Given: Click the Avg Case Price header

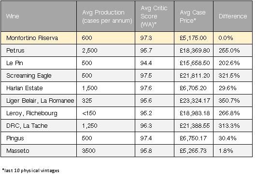Looking at the screenshot, I should point(194,16).
